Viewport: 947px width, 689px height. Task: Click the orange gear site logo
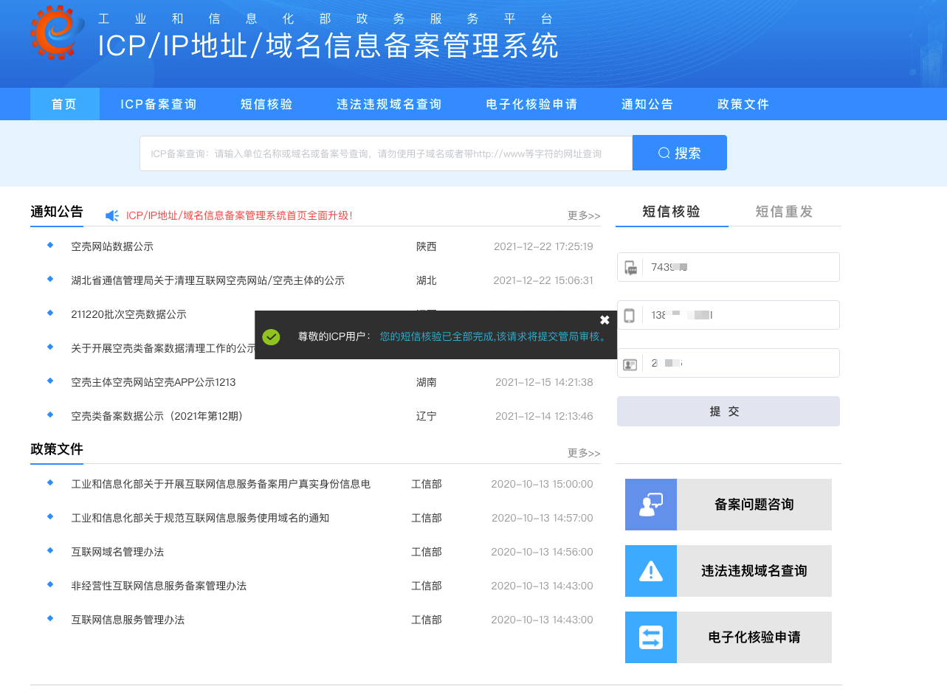click(58, 32)
